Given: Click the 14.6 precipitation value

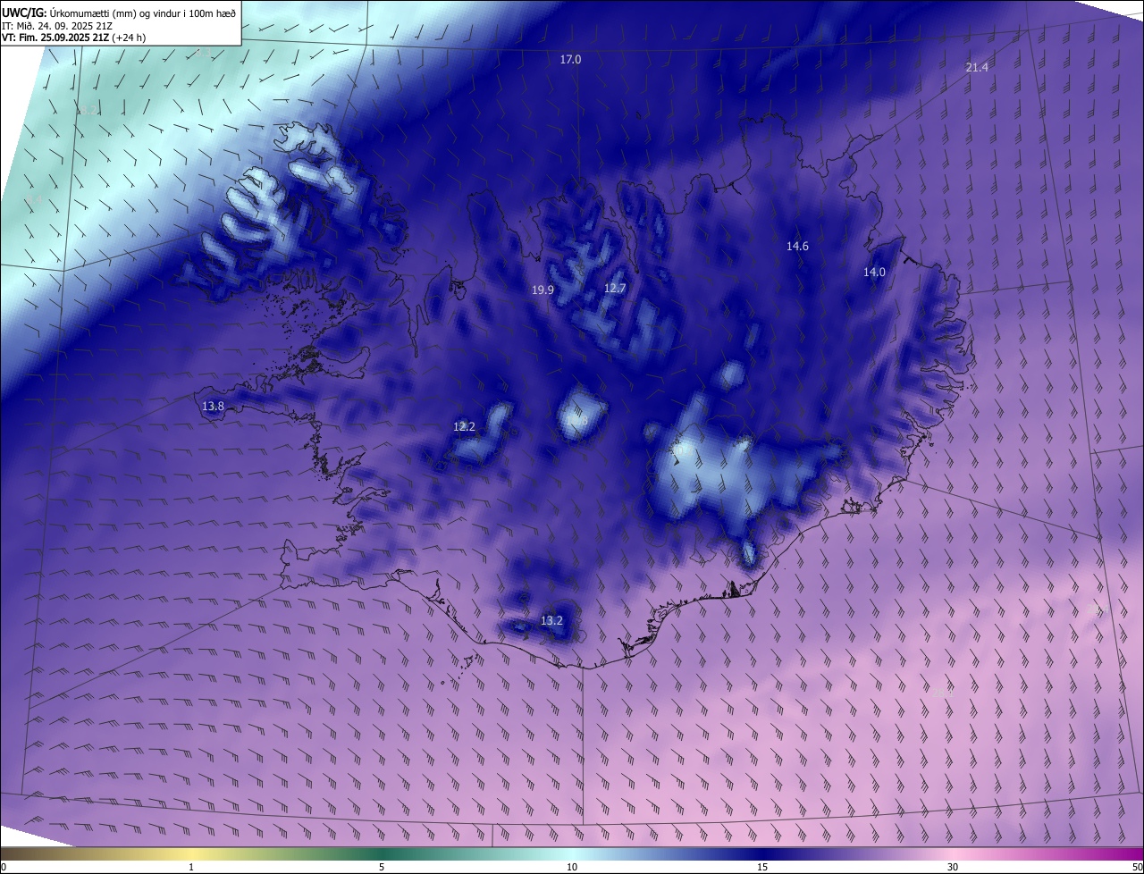Looking at the screenshot, I should click(797, 247).
